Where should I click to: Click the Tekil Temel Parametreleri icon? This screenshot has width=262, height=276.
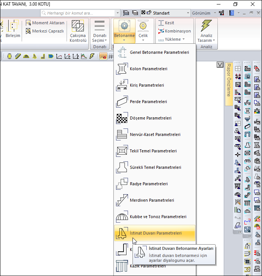point(122,151)
